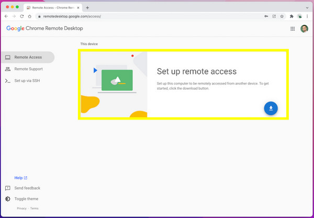Image resolution: width=314 pixels, height=218 pixels.
Task: Open the Chrome home page icon
Action: tap(30, 16)
